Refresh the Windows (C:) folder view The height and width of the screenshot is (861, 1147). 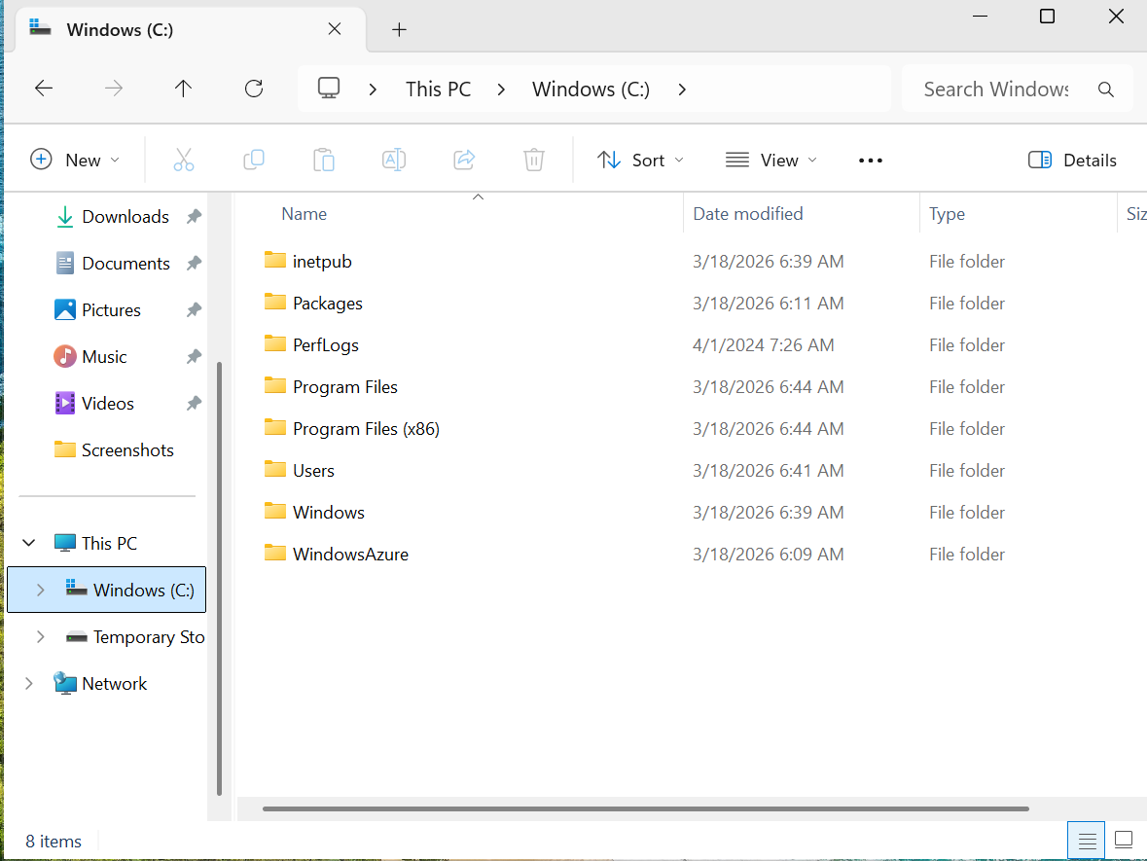click(x=254, y=89)
